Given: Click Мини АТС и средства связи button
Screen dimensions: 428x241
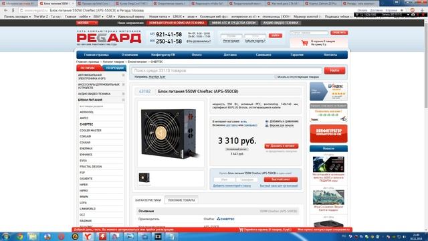Looking at the screenshot, I should point(233,23).
